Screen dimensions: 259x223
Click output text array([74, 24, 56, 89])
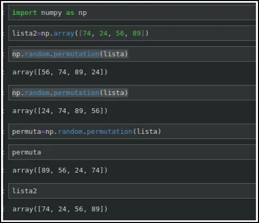pos(60,209)
